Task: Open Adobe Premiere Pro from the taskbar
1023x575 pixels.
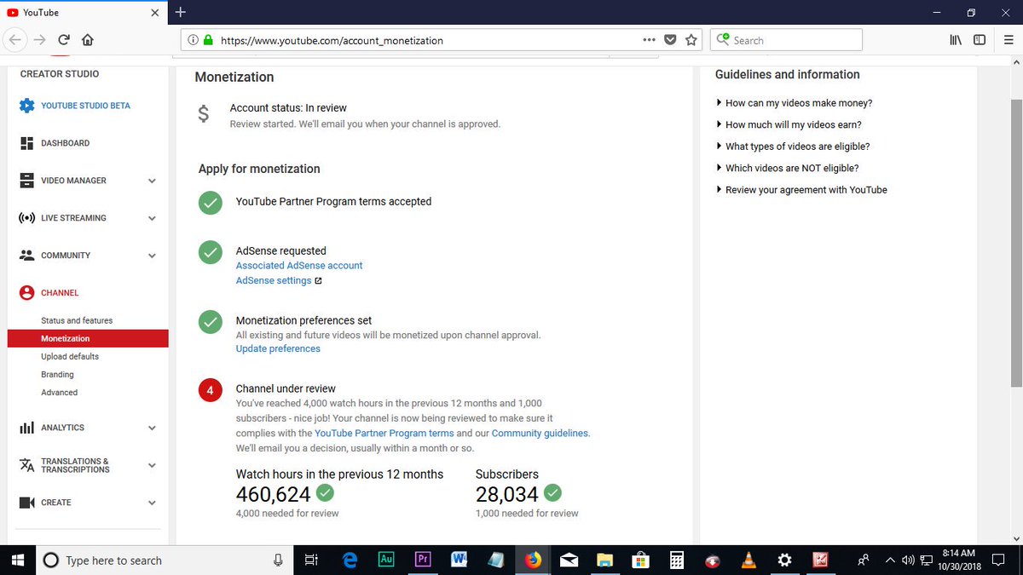Action: click(x=422, y=560)
